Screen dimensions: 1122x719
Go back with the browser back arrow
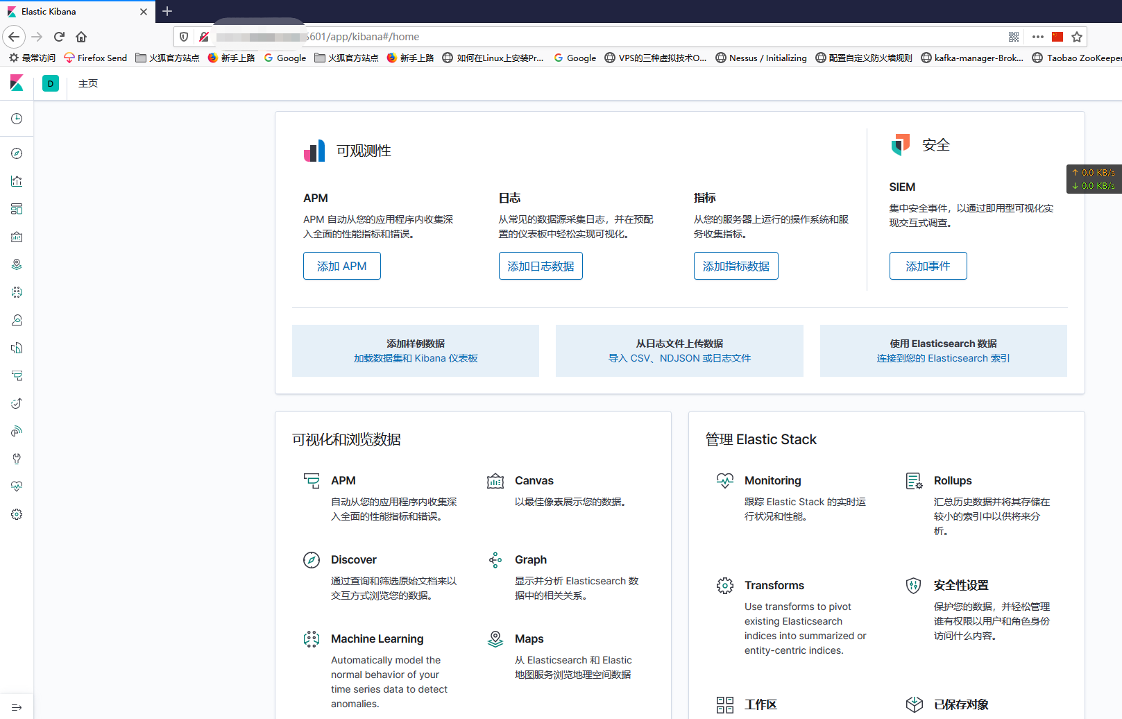click(x=14, y=37)
